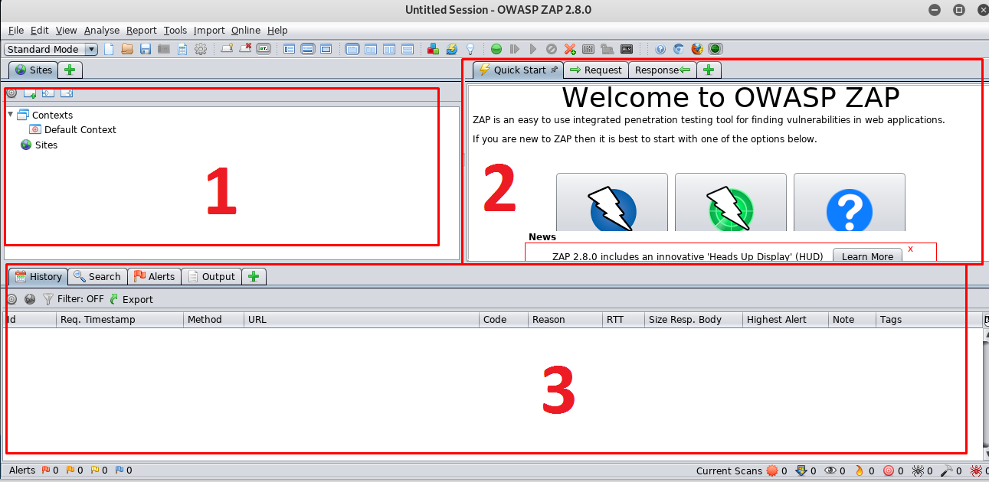Screen dimensions: 989x482
Task: Switch to the Output tab
Action: pyautogui.click(x=211, y=276)
